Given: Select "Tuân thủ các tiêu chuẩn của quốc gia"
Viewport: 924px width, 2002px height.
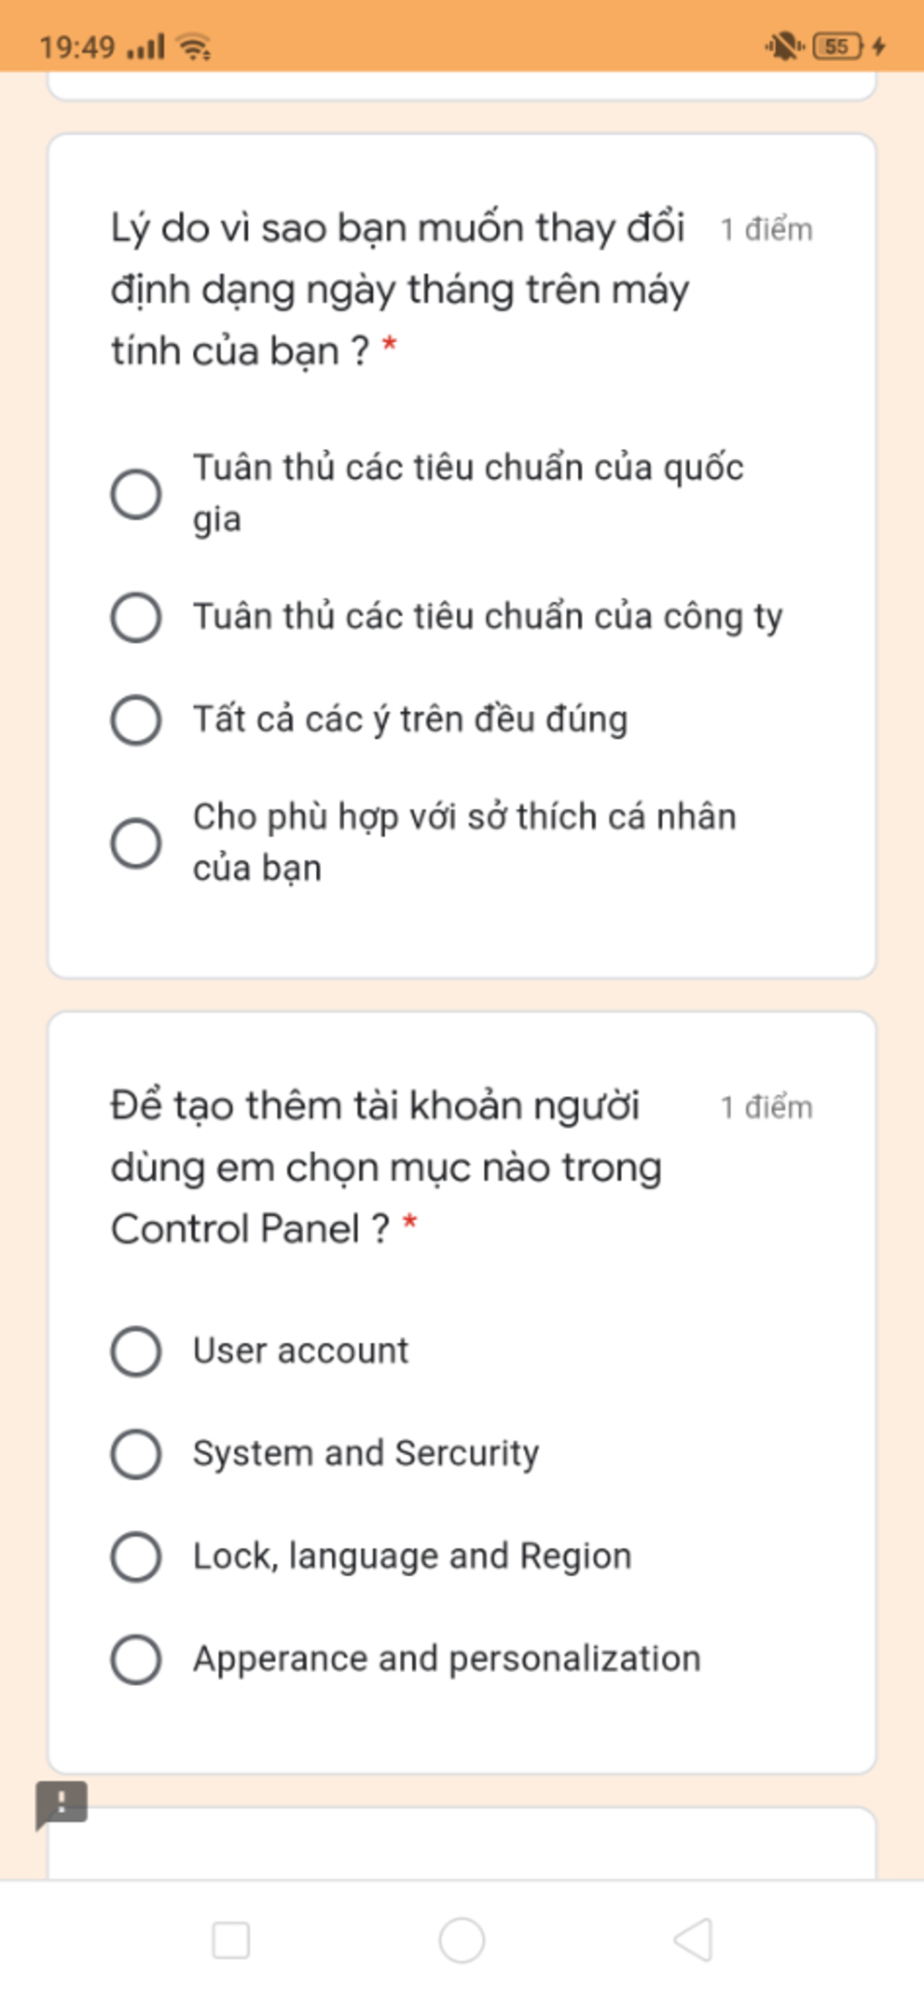Looking at the screenshot, I should tap(136, 494).
